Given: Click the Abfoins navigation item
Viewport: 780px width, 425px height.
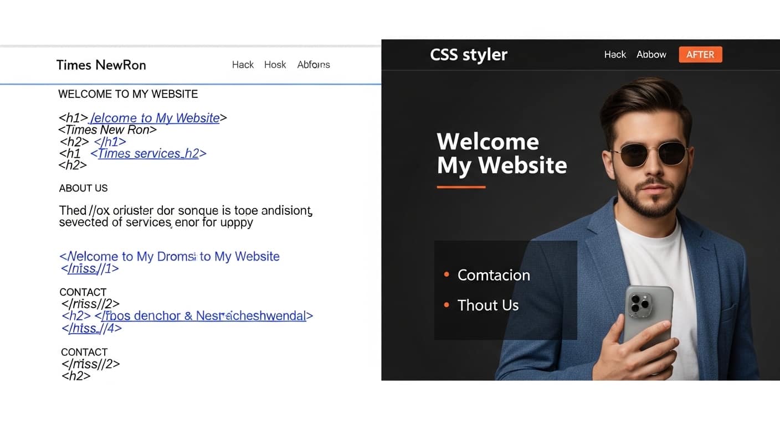Looking at the screenshot, I should 313,65.
